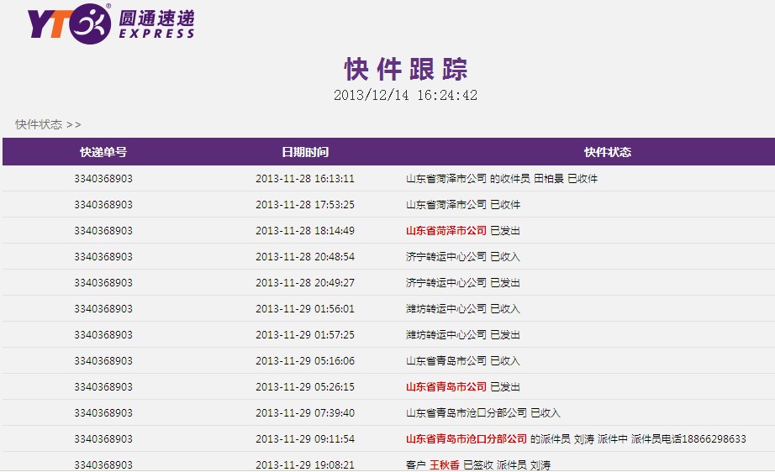Click tracking number in the 18:14:49 row

[103, 231]
